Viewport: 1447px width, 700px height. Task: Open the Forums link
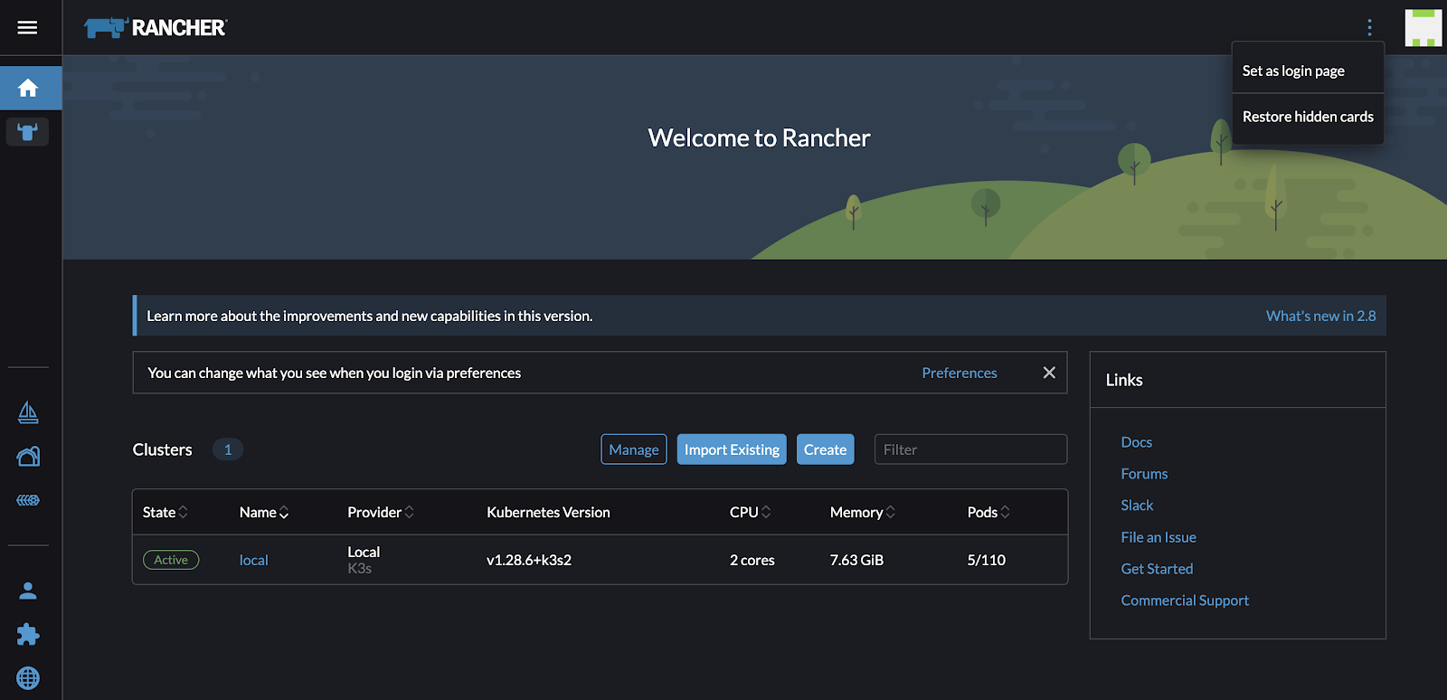(x=1144, y=474)
